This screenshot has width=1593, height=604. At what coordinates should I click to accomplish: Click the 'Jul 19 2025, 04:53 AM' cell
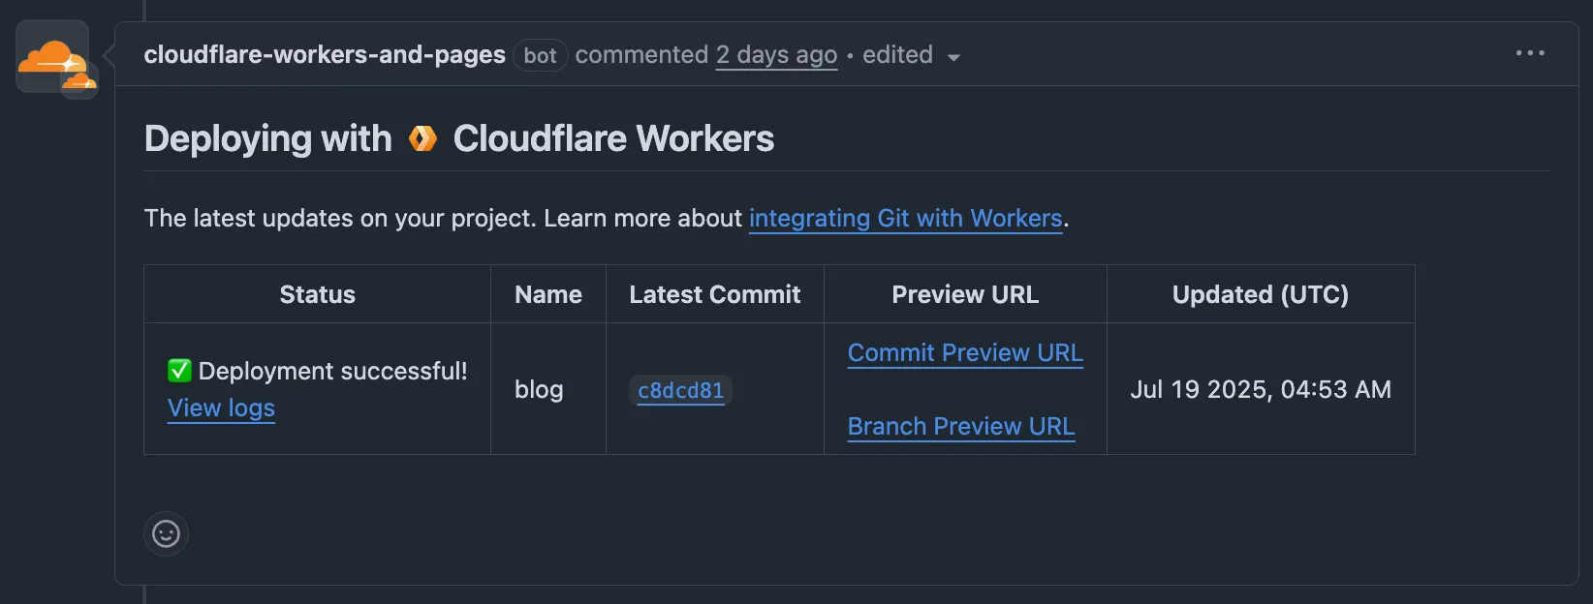click(1261, 389)
